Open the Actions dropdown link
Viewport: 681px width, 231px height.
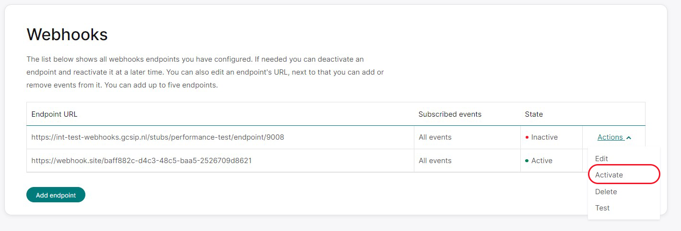[x=614, y=137]
